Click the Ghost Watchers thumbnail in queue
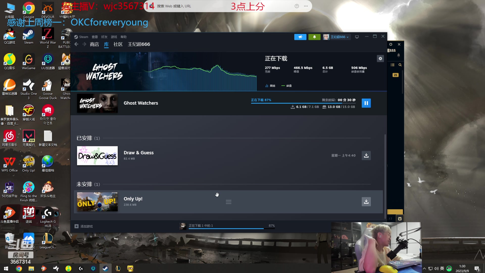The width and height of the screenshot is (485, 273). coord(97,103)
